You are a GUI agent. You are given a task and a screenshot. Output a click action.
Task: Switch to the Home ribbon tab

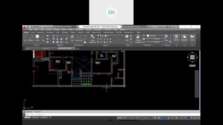point(26,32)
